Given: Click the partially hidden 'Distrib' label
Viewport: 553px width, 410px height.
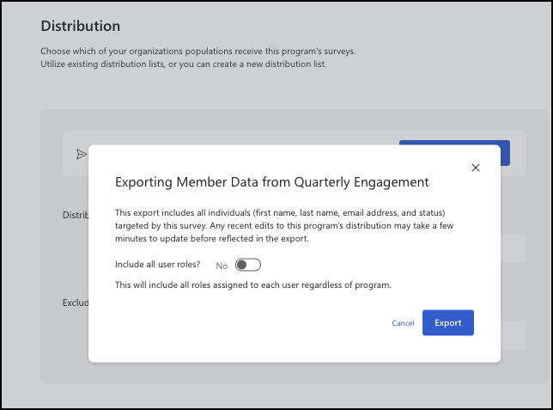Looking at the screenshot, I should tap(76, 215).
